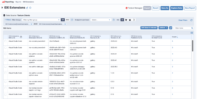Refresh the report data icon
The image size is (197, 99).
[x=191, y=20]
